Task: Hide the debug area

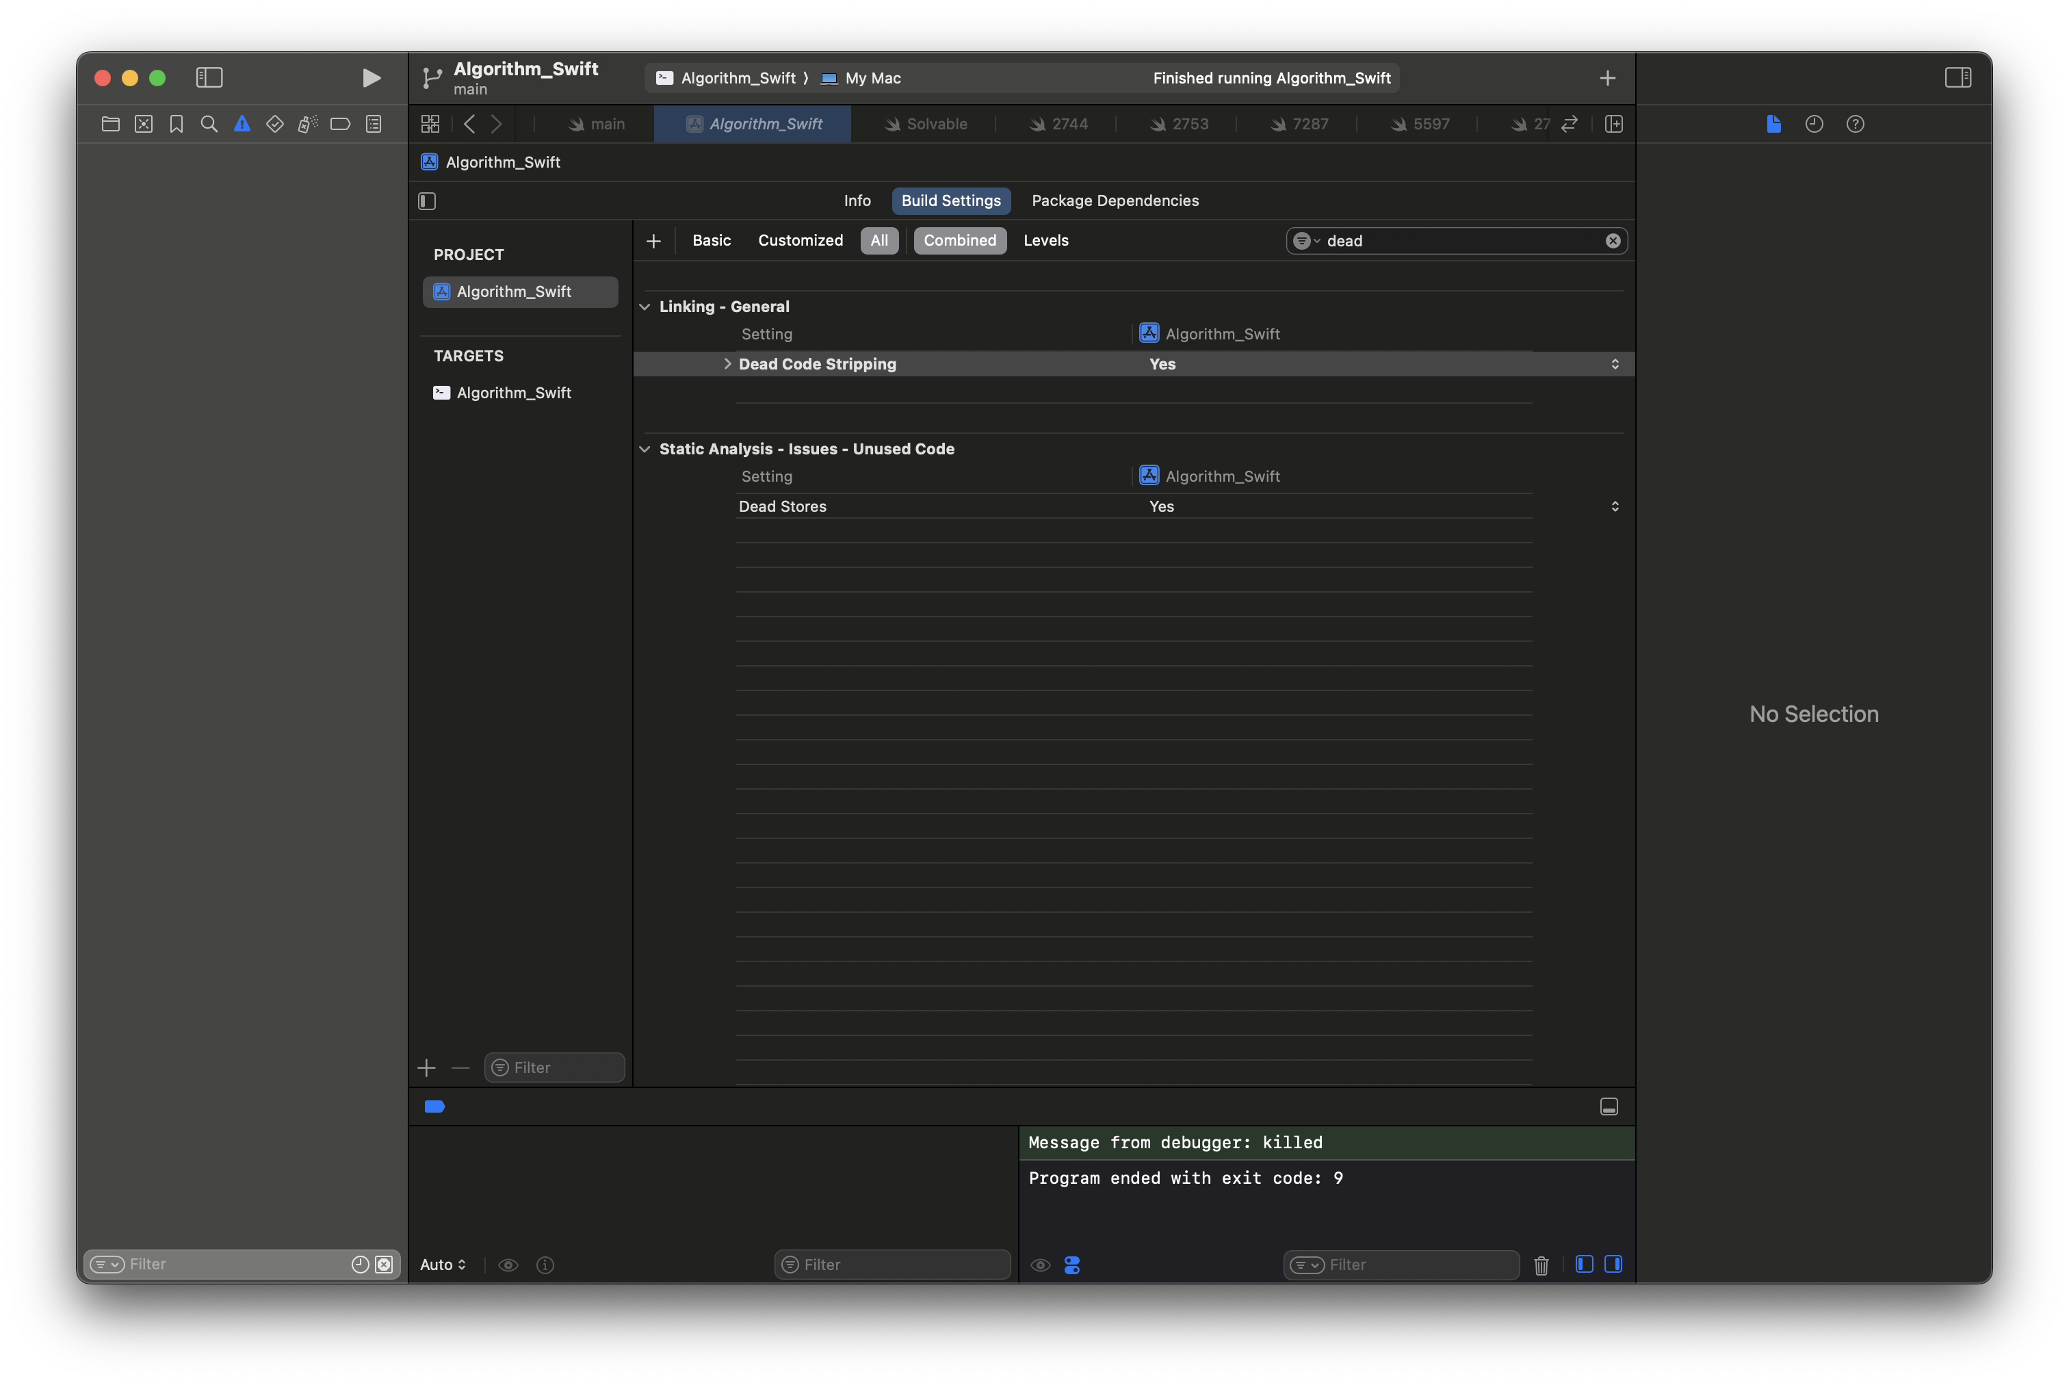Action: [x=1608, y=1106]
